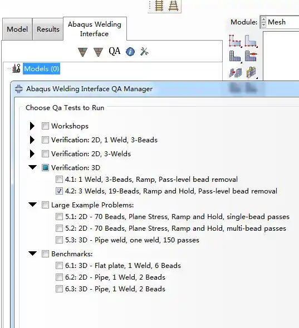Check test 5.3 Pipe weld 150 passes
The height and width of the screenshot is (328, 299).
[59, 240]
